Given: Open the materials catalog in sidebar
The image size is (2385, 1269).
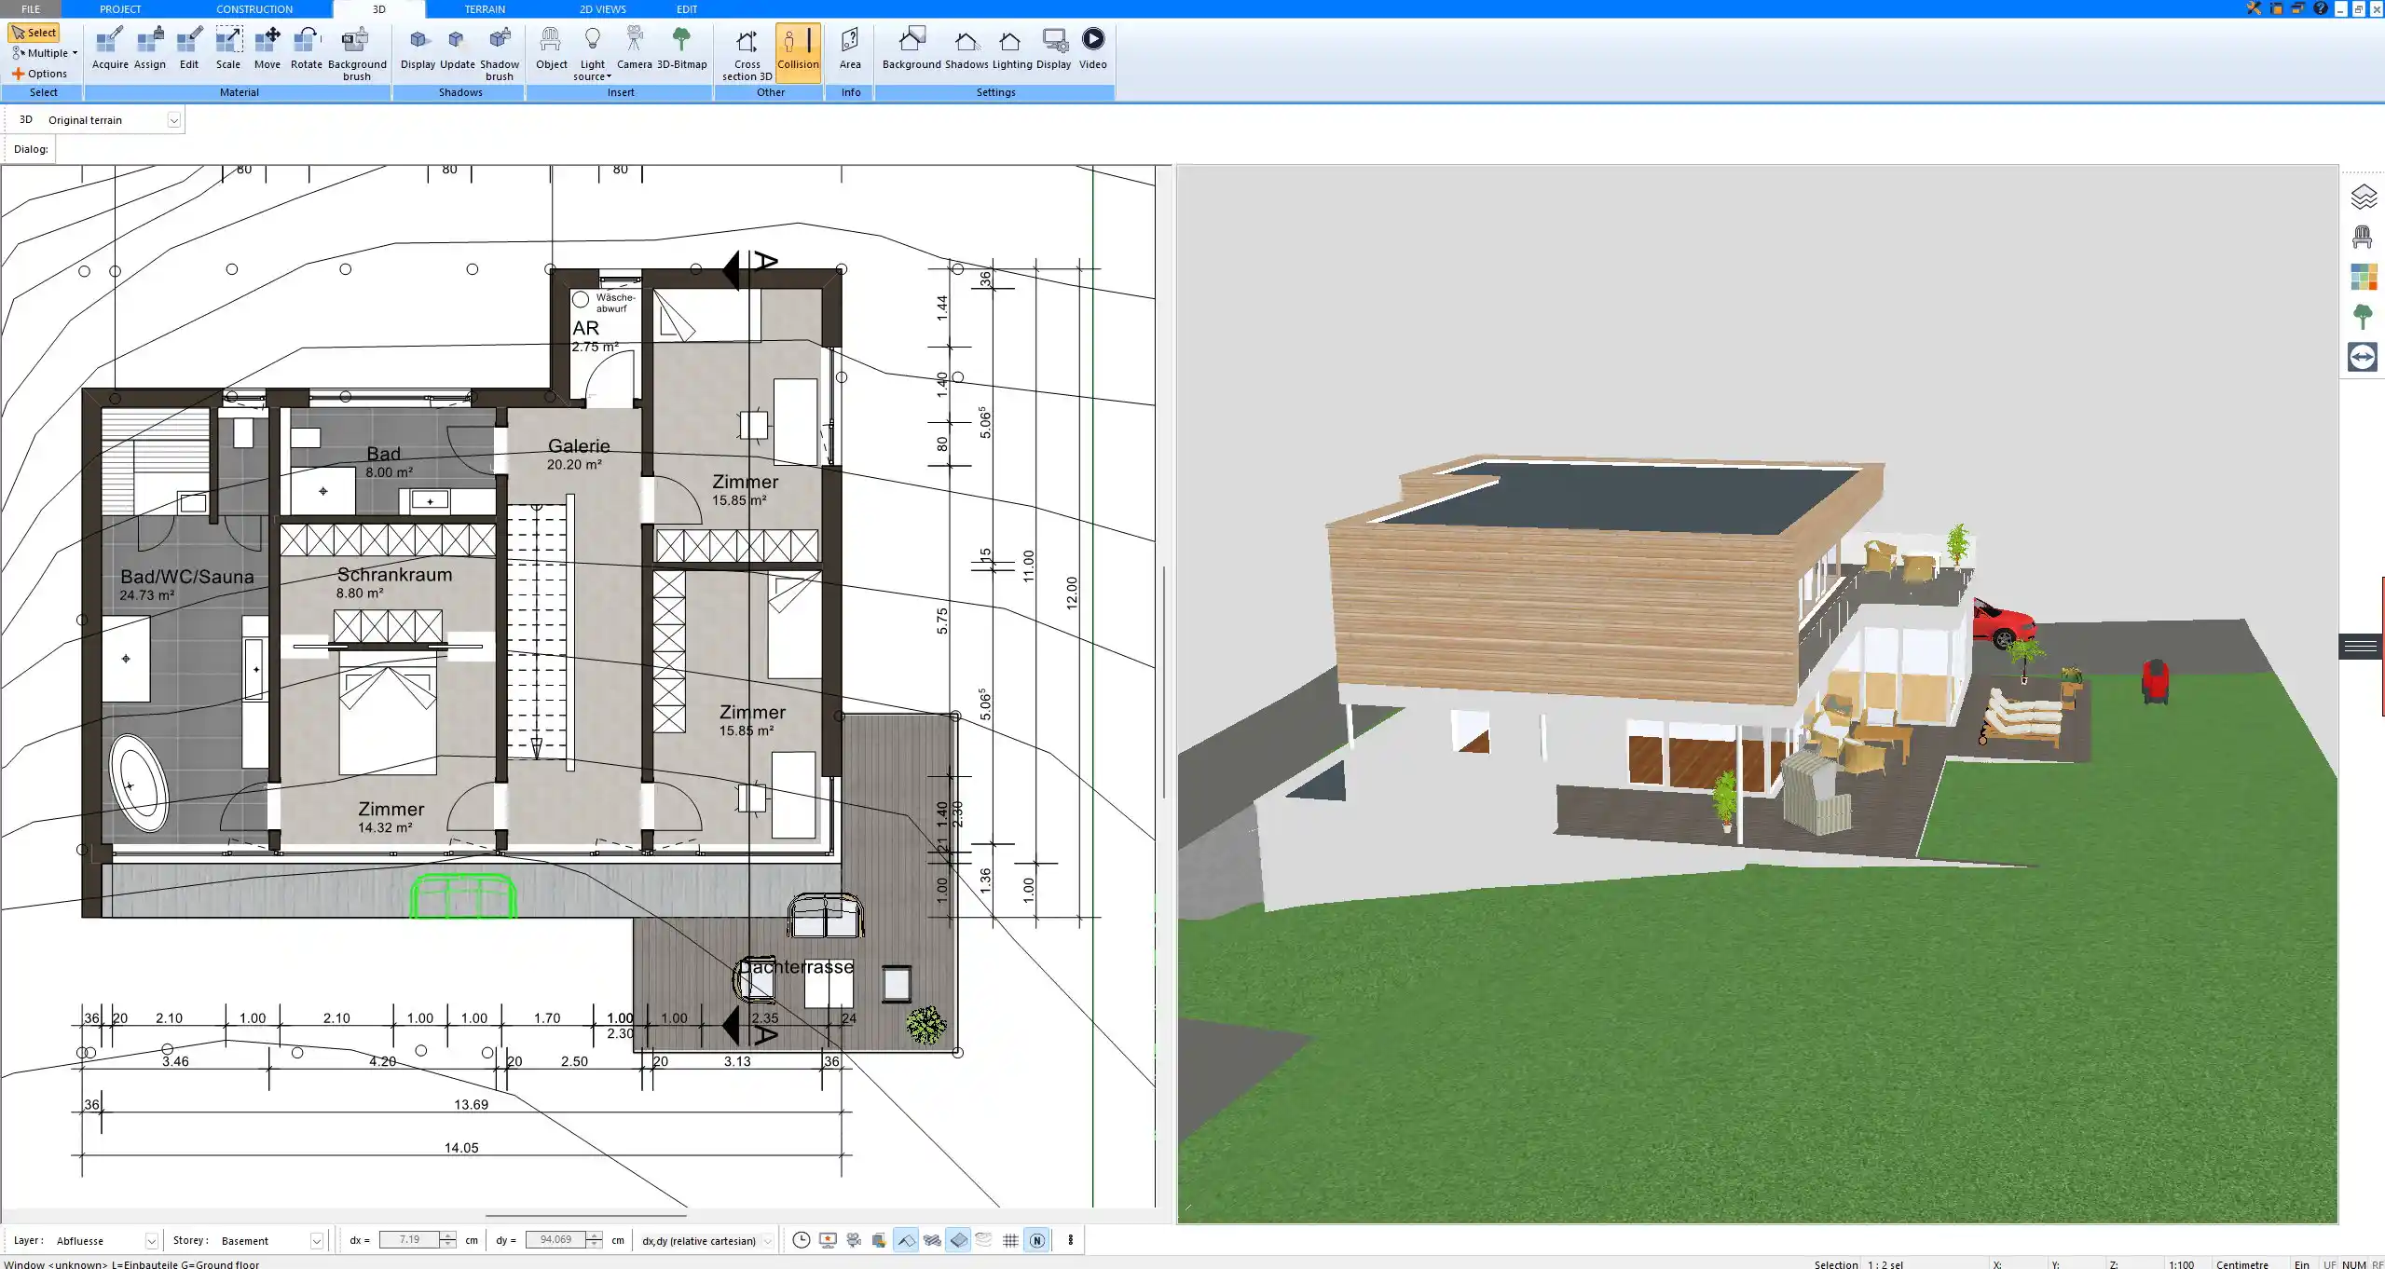Looking at the screenshot, I should [x=2363, y=277].
